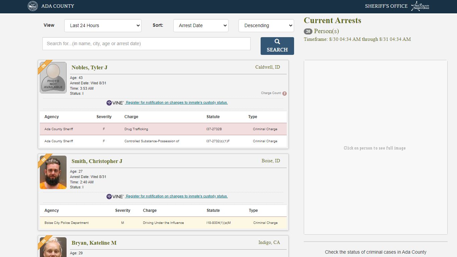
Task: Click the Indigo, CA location text
Action: point(269,243)
